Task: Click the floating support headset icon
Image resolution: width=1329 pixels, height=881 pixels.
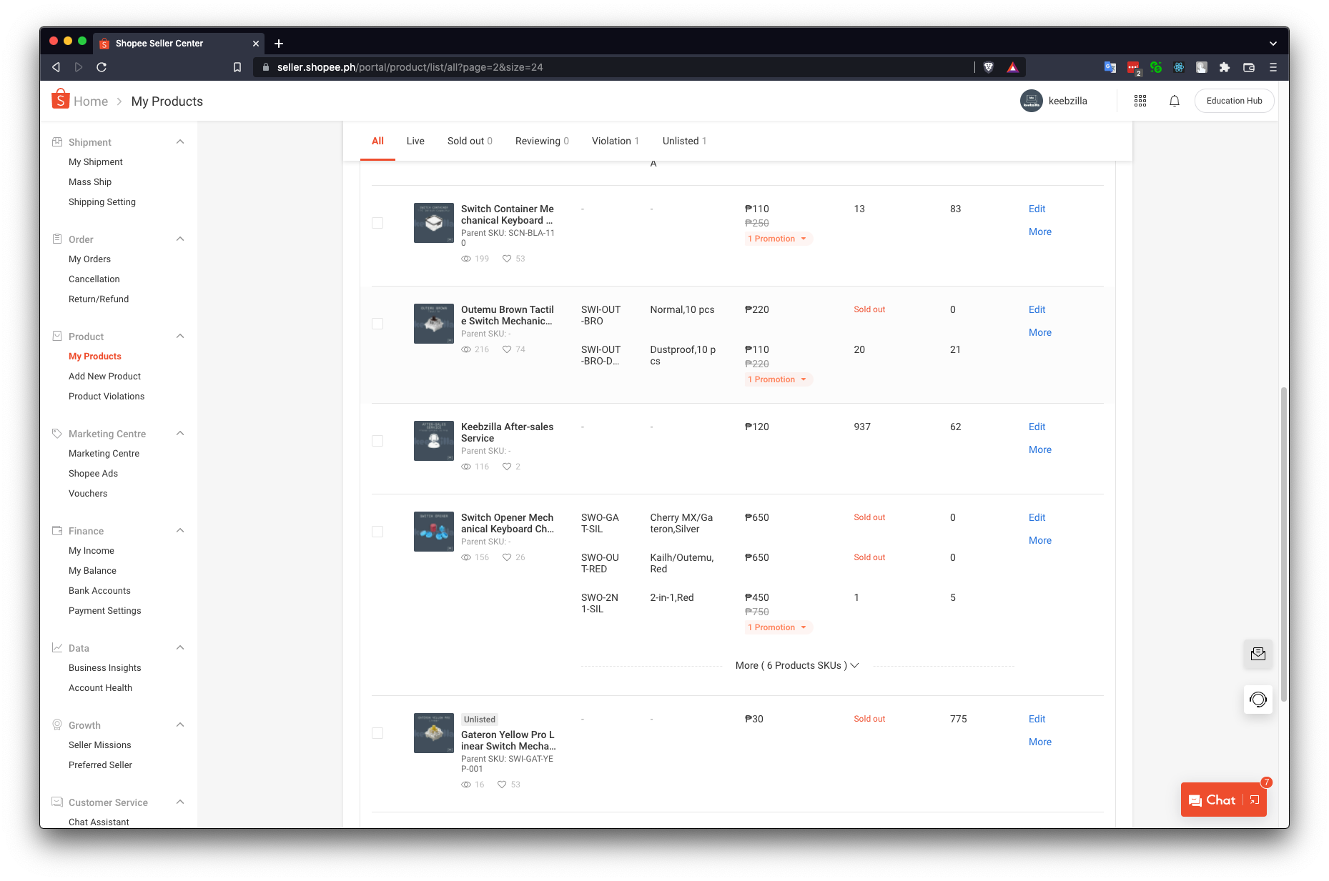Action: 1258,699
